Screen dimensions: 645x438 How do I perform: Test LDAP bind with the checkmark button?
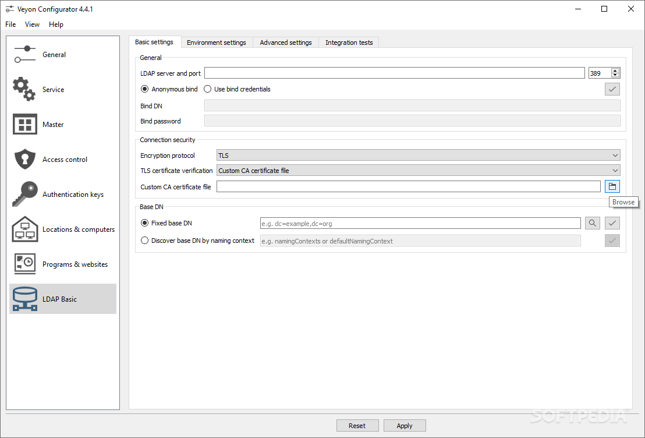pos(612,89)
